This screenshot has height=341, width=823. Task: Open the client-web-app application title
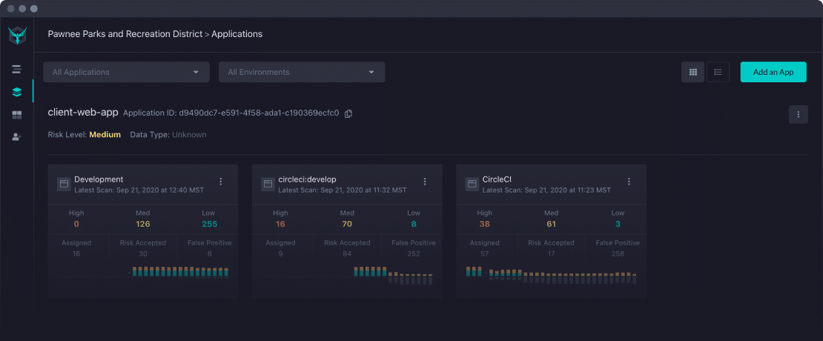(83, 112)
